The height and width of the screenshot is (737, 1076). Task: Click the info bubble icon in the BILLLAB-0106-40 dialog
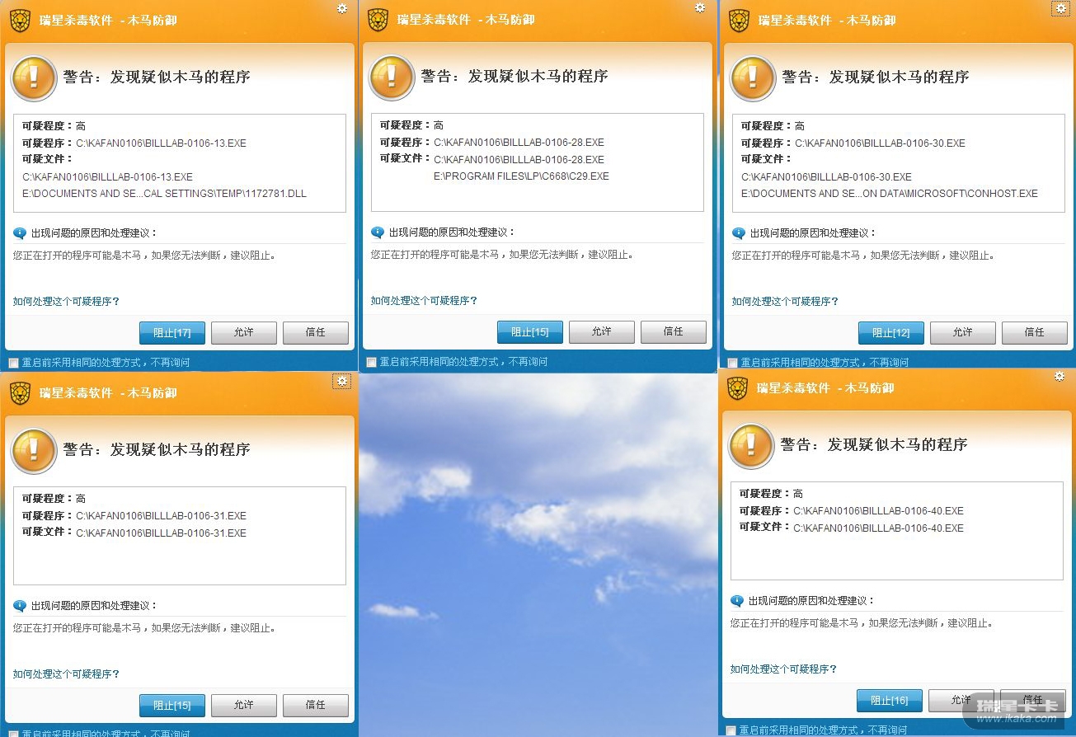(737, 601)
